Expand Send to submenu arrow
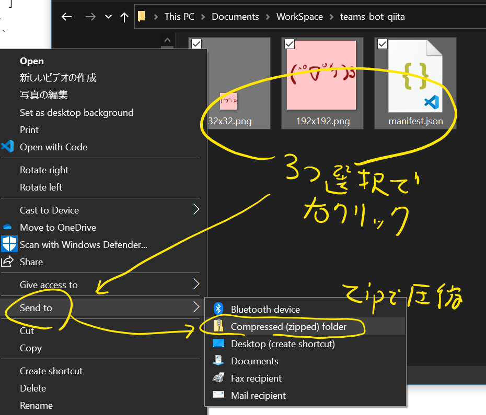486x415 pixels. (196, 306)
